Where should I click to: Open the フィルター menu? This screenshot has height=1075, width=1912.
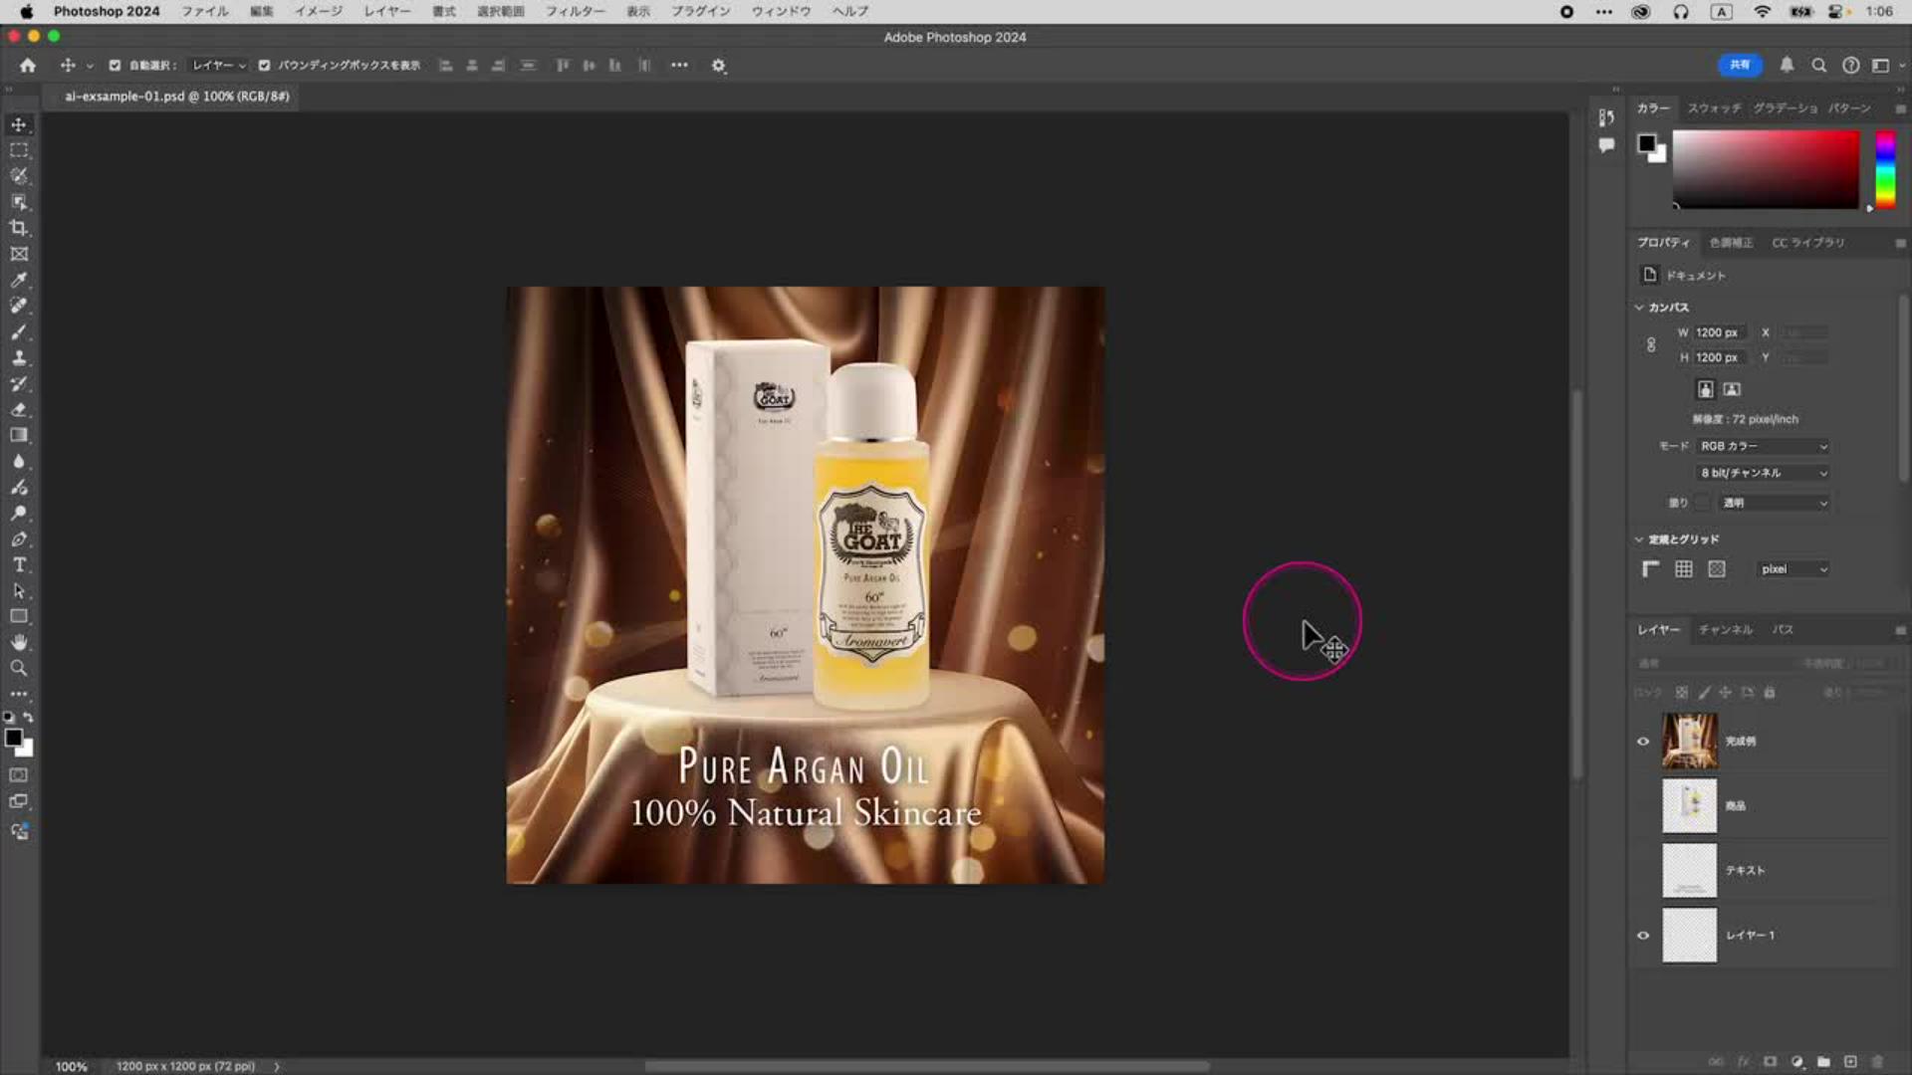pyautogui.click(x=575, y=11)
